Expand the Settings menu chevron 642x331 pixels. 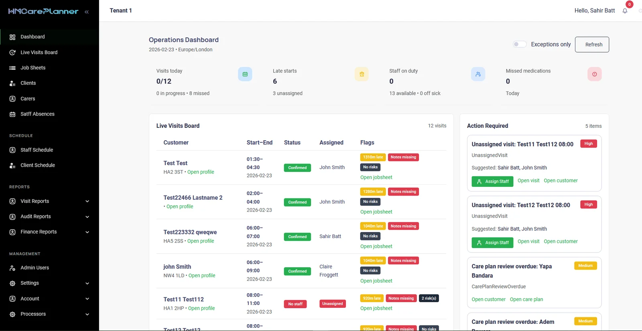click(87, 283)
